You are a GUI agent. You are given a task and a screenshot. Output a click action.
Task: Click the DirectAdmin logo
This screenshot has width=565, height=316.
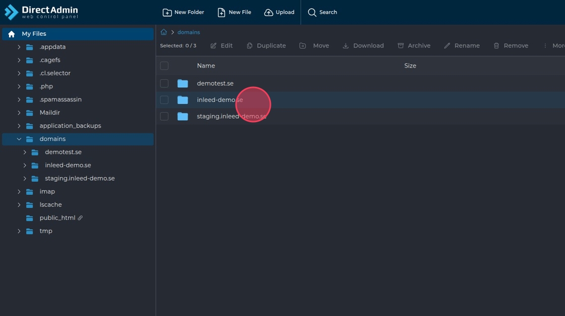41,12
